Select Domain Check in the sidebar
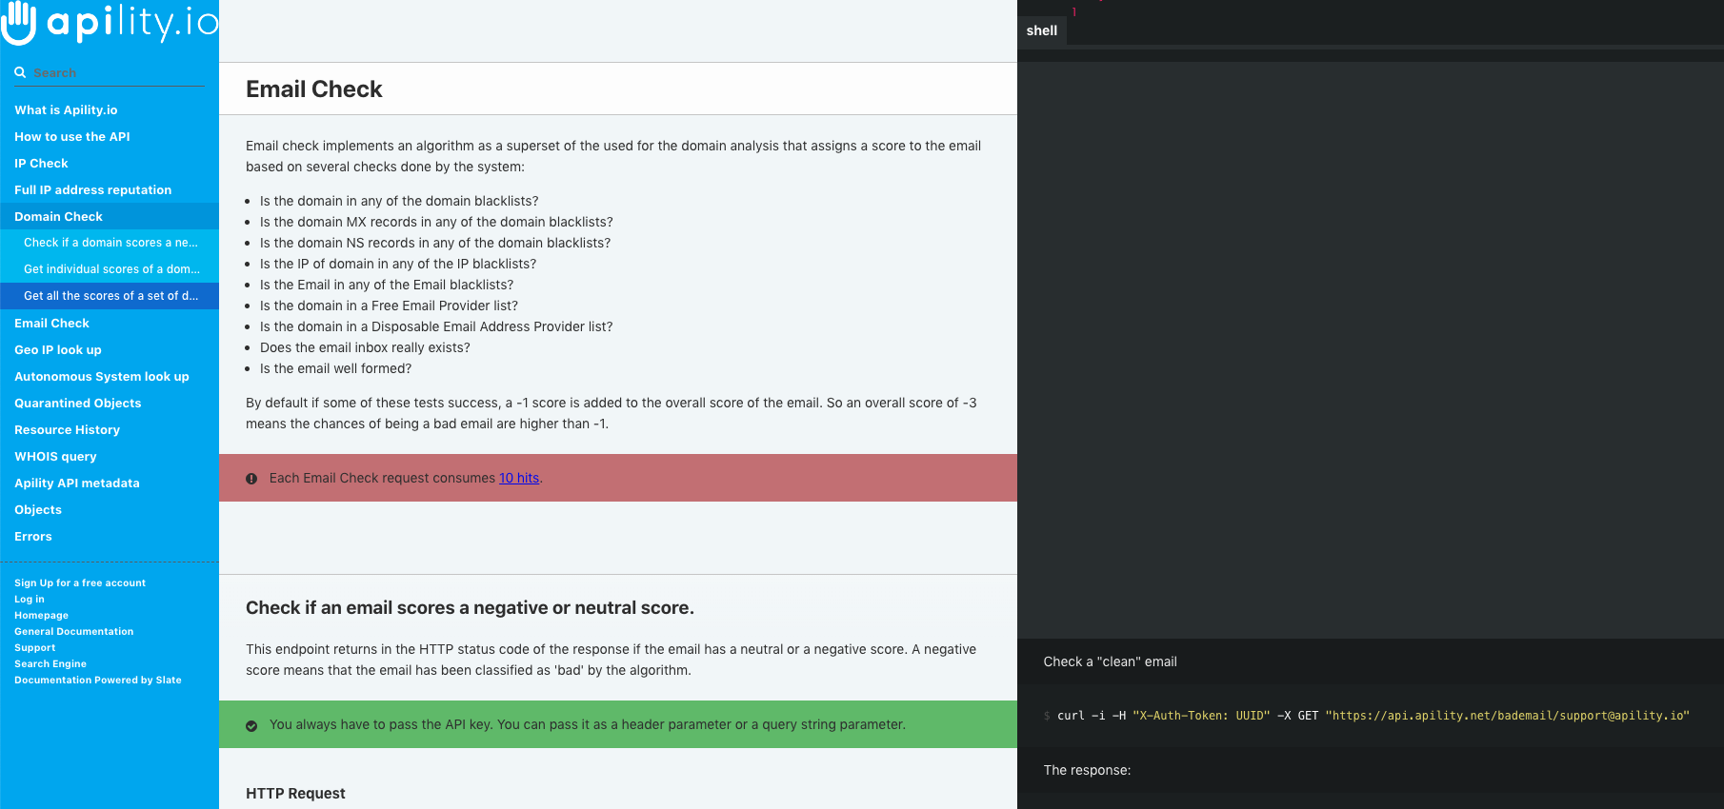The width and height of the screenshot is (1724, 809). tap(58, 216)
